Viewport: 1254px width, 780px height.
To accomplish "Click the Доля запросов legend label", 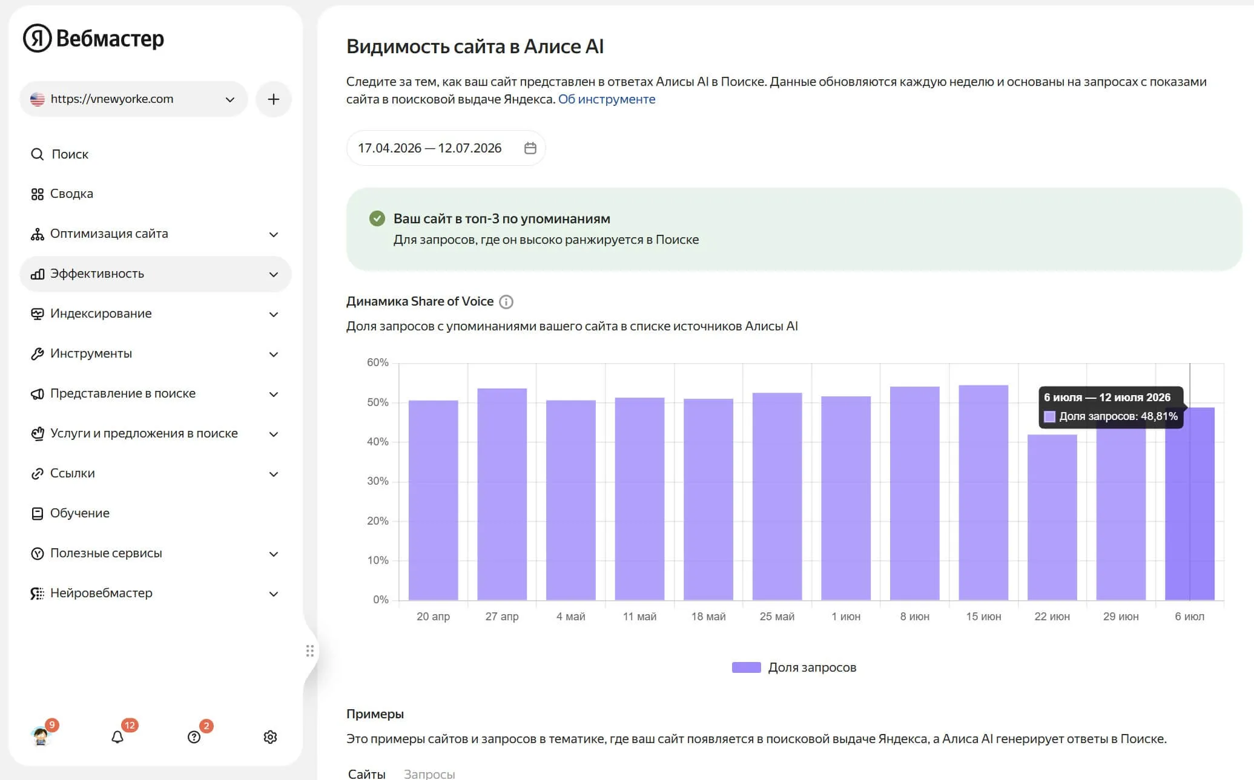I will coord(812,667).
